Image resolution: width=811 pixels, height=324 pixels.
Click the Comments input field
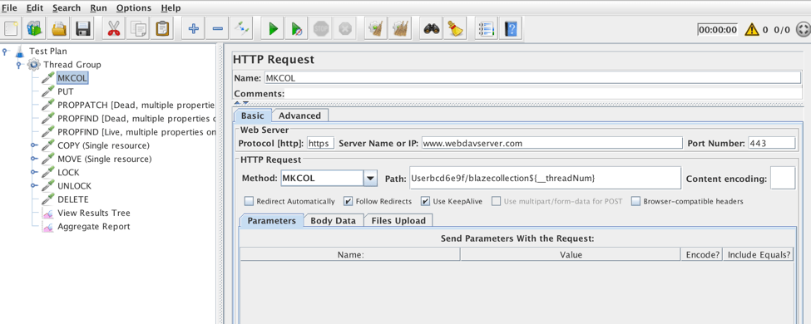544,94
